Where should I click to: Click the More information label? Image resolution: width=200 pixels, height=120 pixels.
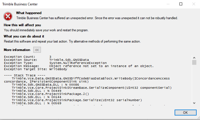pos(17,50)
